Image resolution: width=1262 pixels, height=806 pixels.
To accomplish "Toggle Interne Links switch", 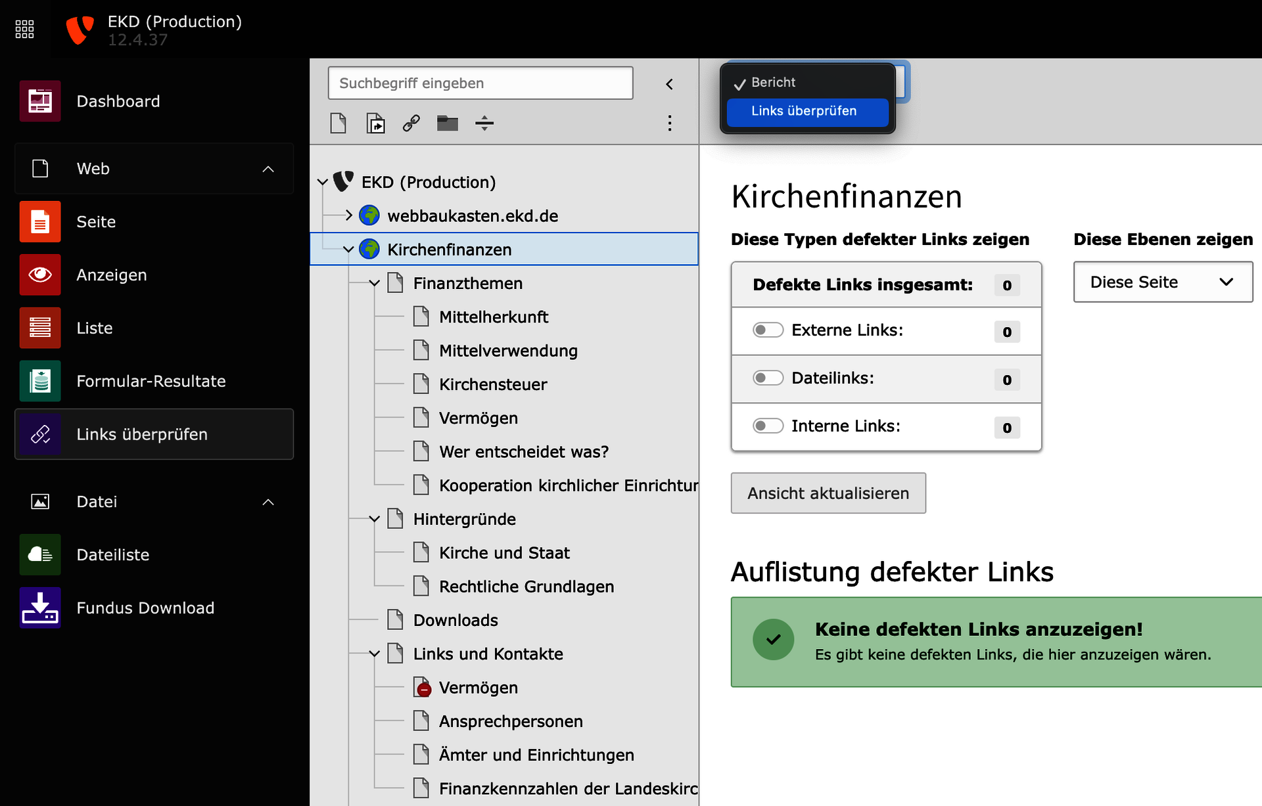I will tap(768, 426).
